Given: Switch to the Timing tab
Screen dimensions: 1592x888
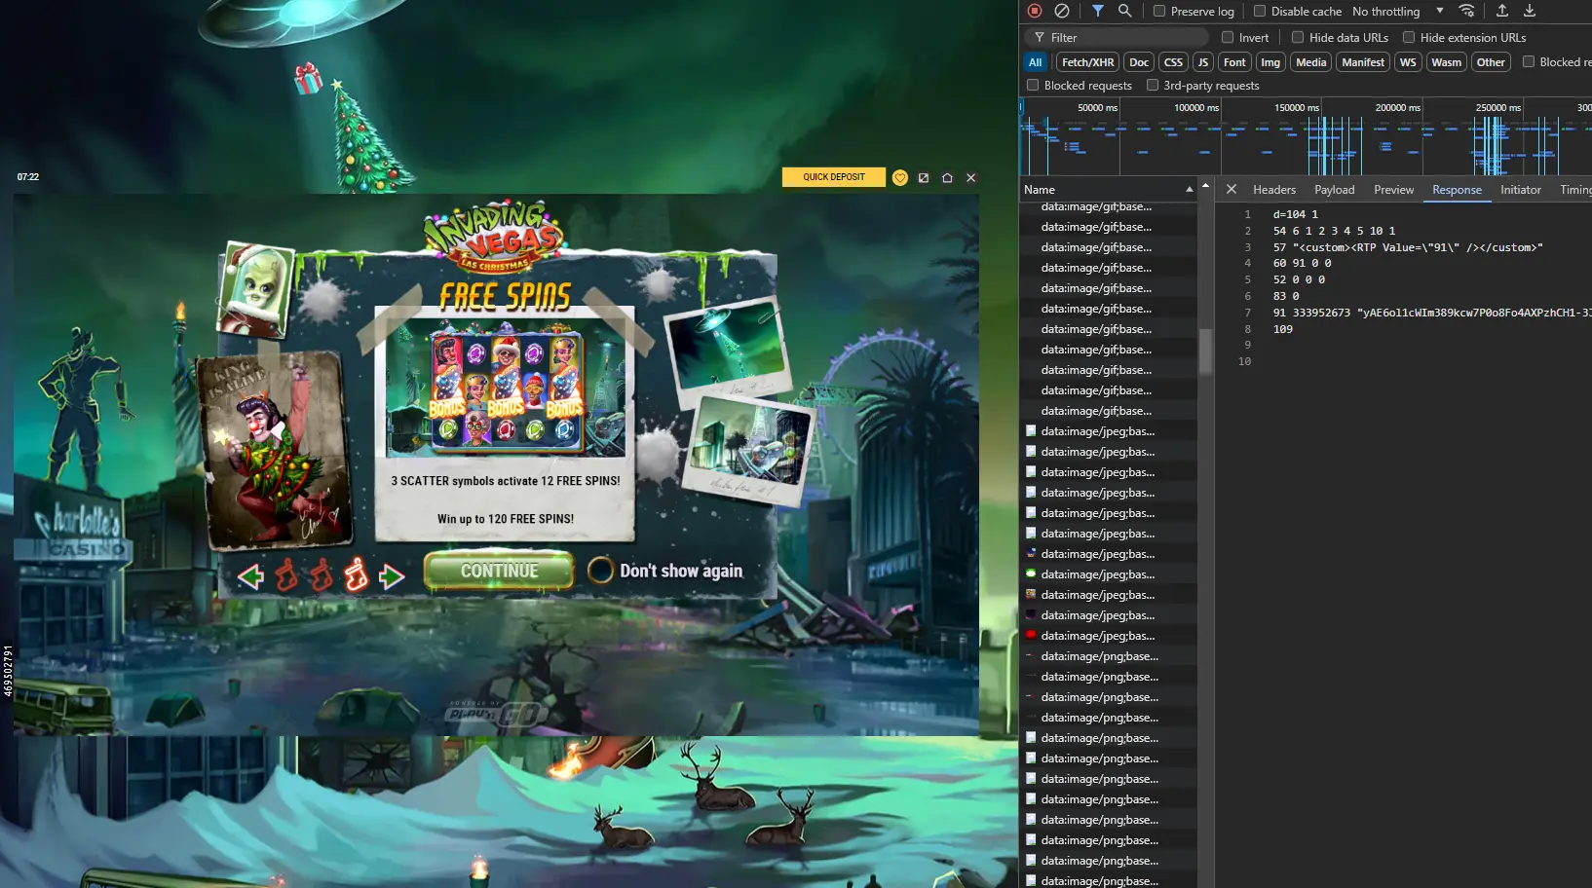Looking at the screenshot, I should (1574, 190).
